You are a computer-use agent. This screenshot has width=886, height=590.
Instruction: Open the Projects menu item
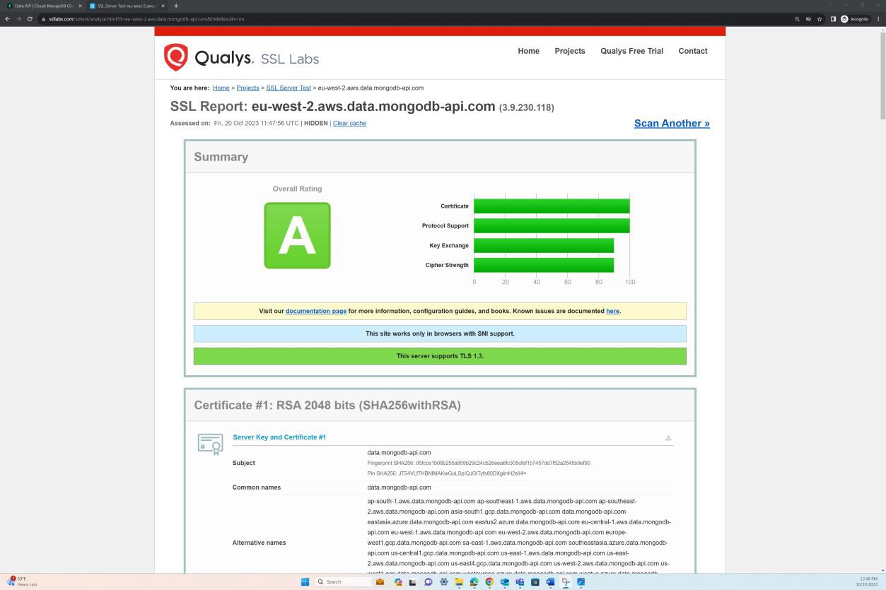point(569,51)
